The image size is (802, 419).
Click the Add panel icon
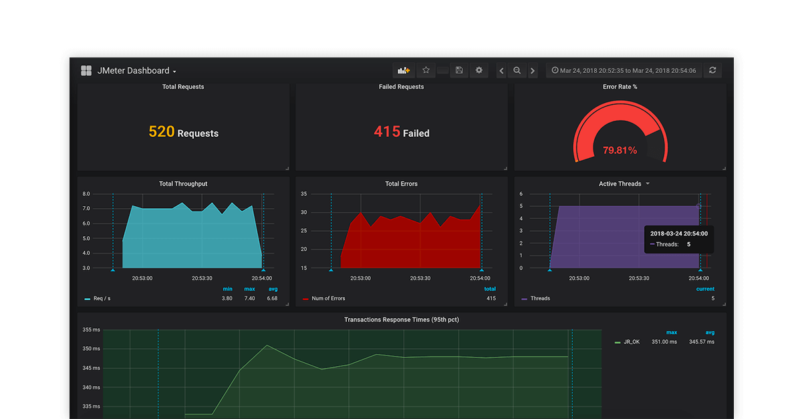click(404, 70)
